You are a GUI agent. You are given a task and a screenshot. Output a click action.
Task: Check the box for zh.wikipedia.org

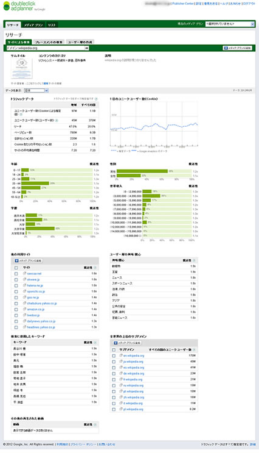(x=114, y=398)
